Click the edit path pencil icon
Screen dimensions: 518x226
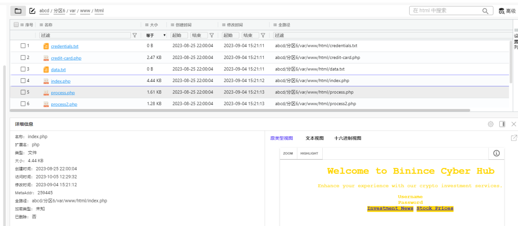(x=33, y=11)
